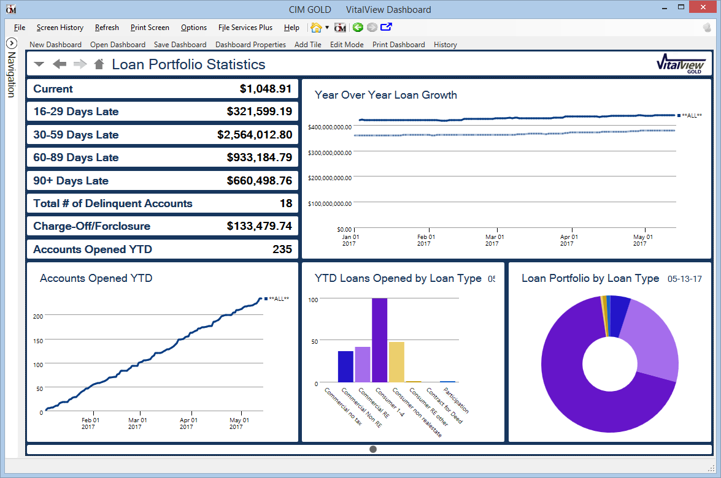Click Loan Portfolio by Loan Type title

pos(590,278)
